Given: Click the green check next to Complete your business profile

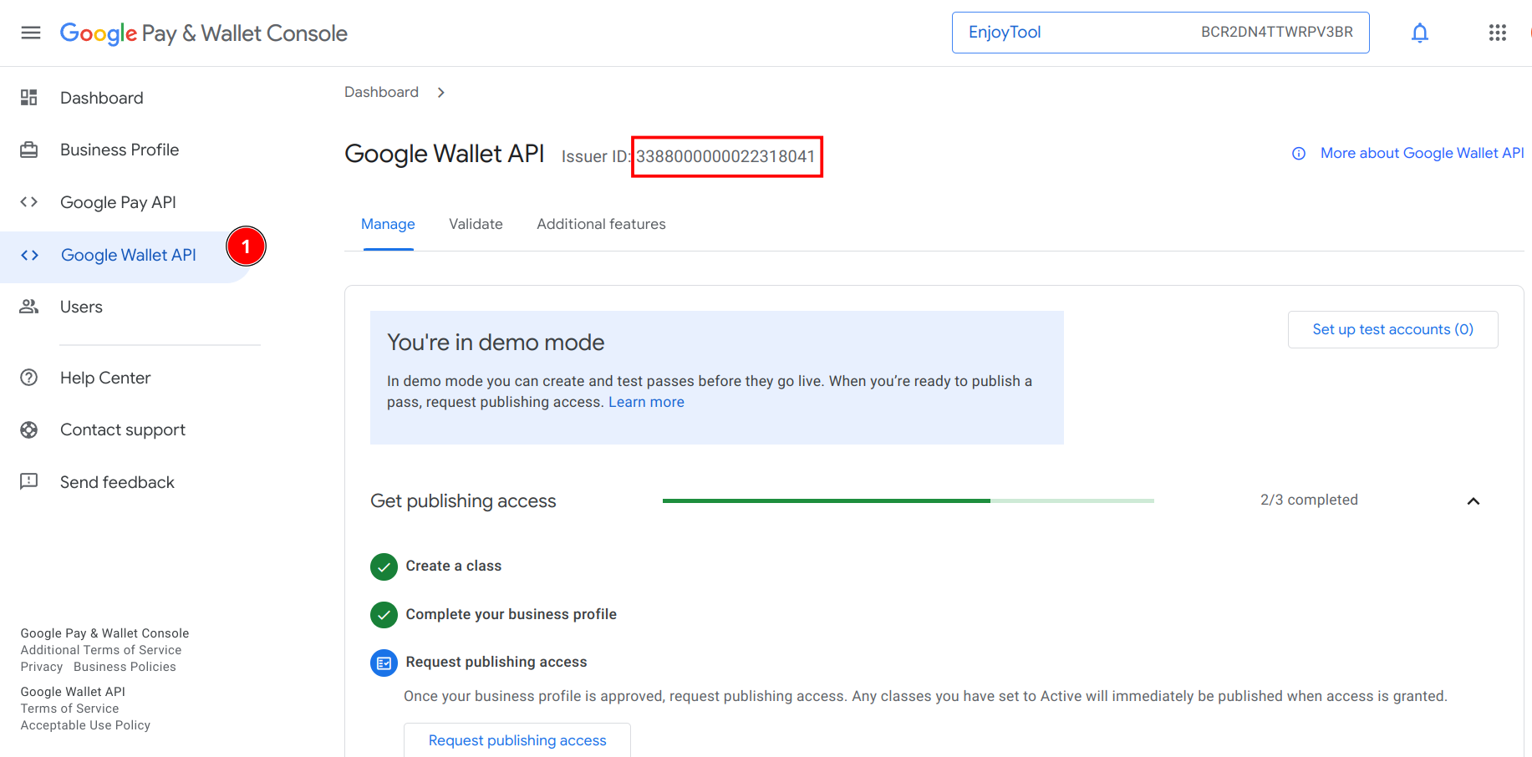Looking at the screenshot, I should pos(384,615).
